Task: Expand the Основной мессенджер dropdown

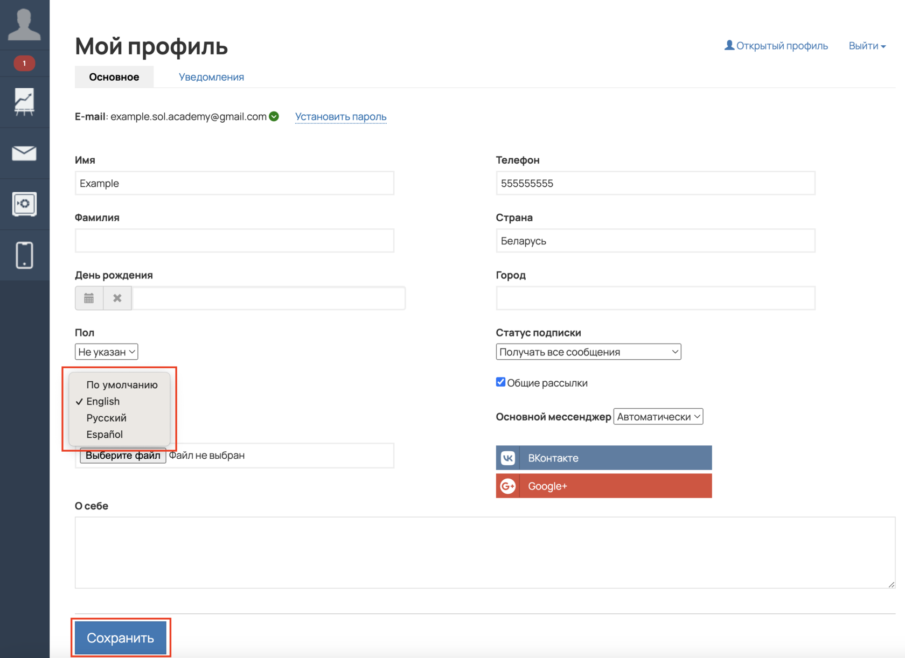Action: pyautogui.click(x=658, y=417)
